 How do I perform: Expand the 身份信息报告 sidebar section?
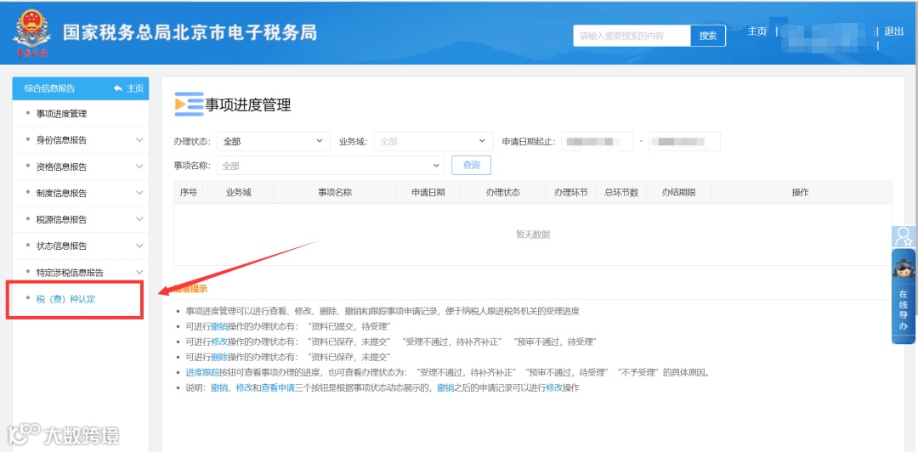coord(81,140)
